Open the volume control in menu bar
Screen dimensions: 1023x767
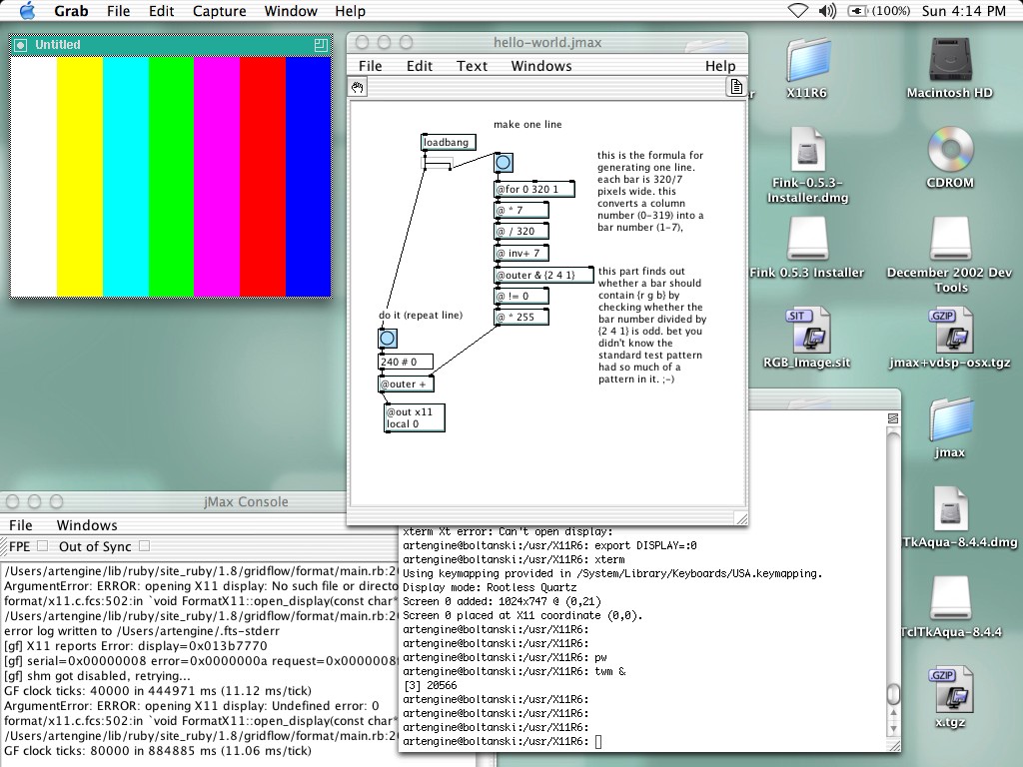click(x=827, y=11)
